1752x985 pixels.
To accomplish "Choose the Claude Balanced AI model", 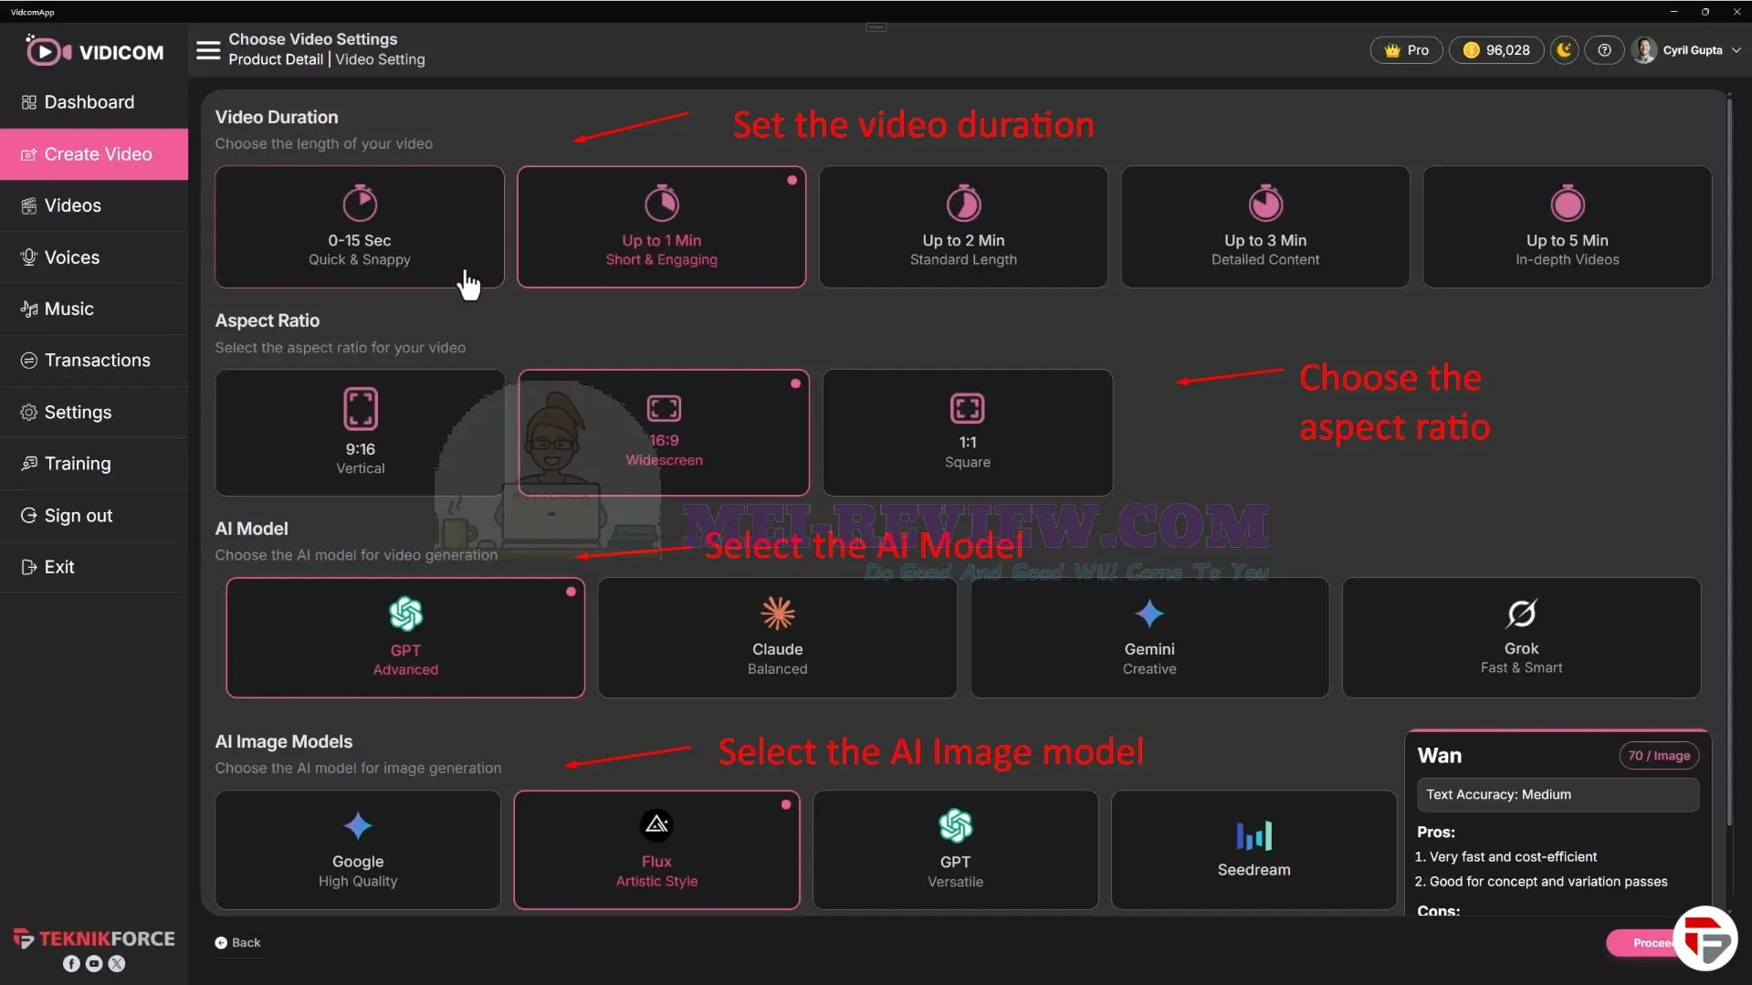I will [778, 637].
